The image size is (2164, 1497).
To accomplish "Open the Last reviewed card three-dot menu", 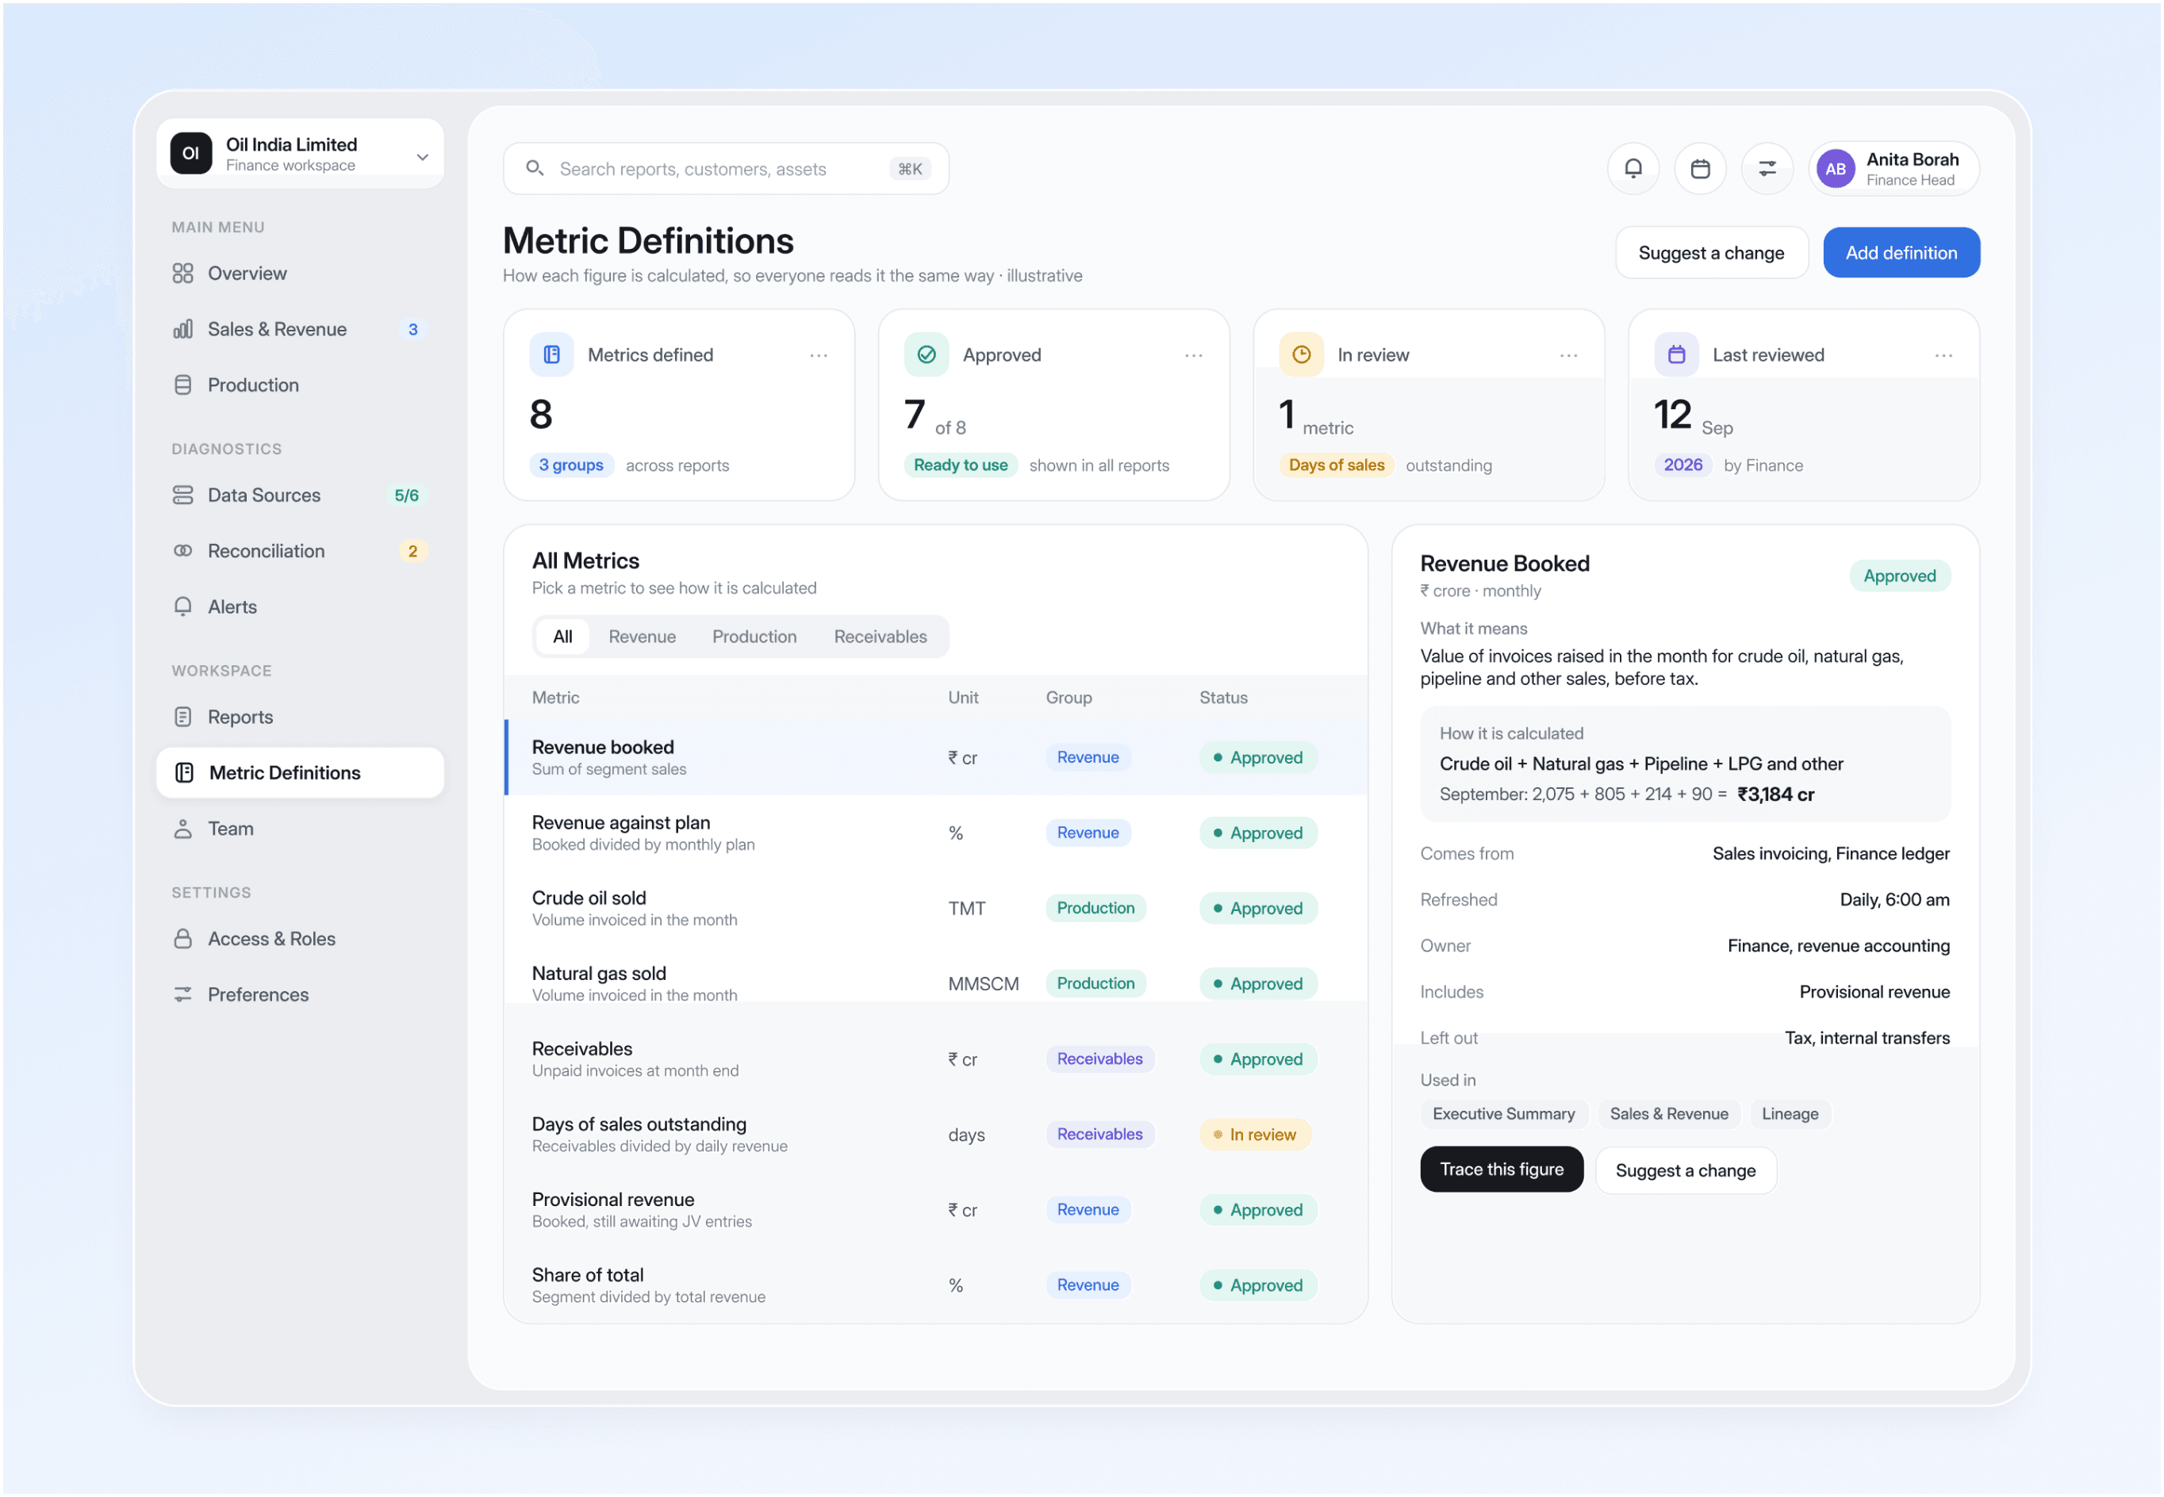I will click(x=1943, y=355).
